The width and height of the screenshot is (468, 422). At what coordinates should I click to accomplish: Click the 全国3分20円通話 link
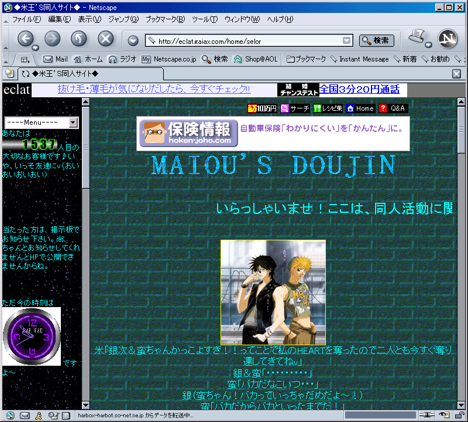359,89
